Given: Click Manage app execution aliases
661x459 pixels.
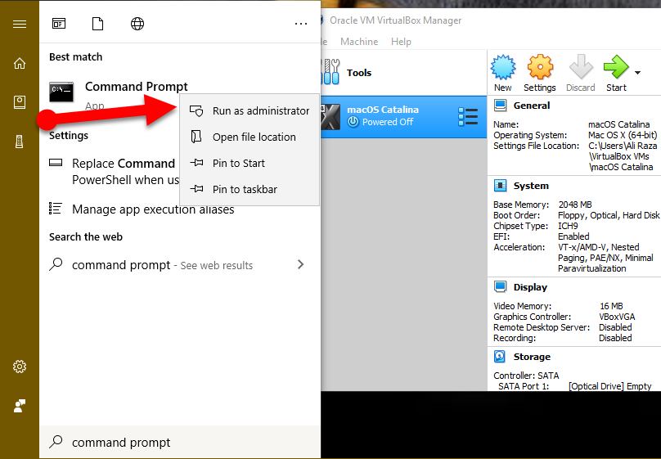Looking at the screenshot, I should tap(153, 209).
